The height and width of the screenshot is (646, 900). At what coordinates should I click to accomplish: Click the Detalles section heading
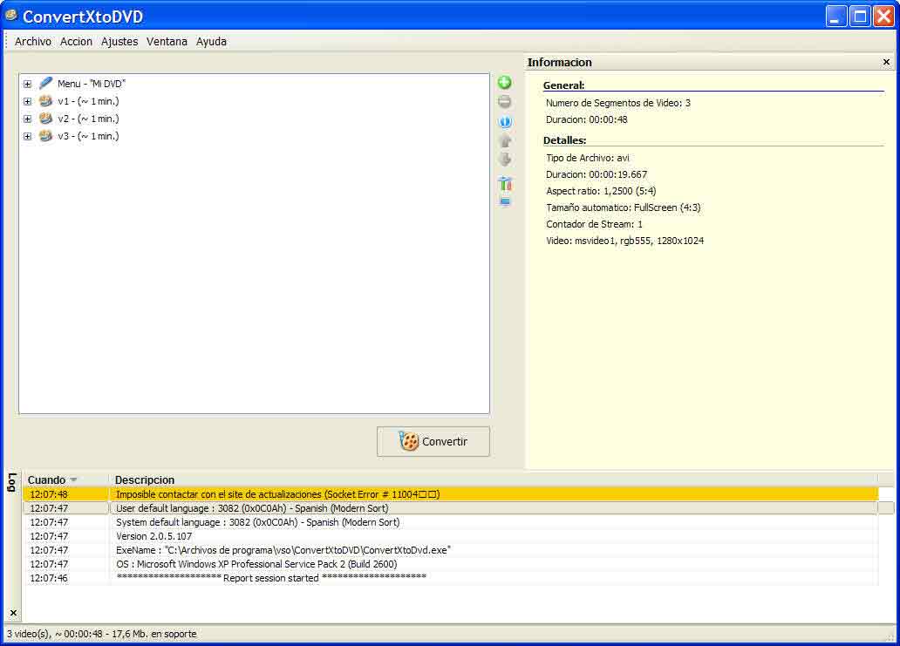[x=565, y=140]
